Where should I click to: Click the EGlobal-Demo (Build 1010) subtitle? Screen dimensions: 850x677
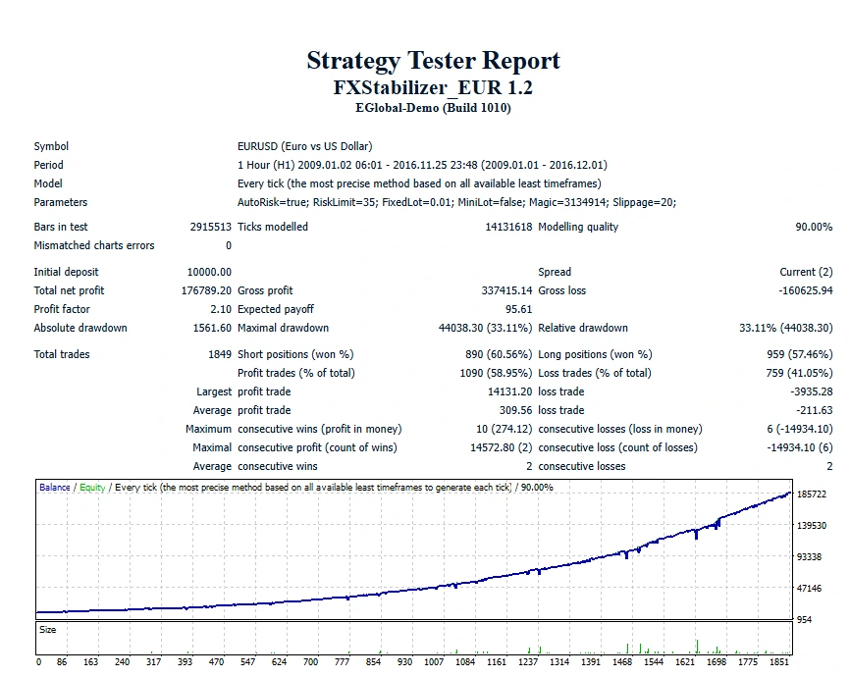coord(433,108)
